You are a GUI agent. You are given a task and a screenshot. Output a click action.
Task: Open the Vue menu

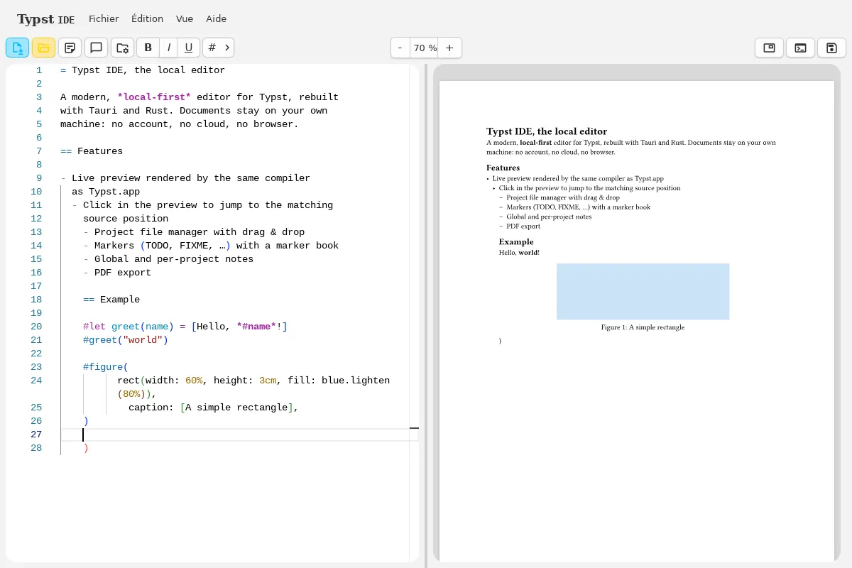coord(185,19)
